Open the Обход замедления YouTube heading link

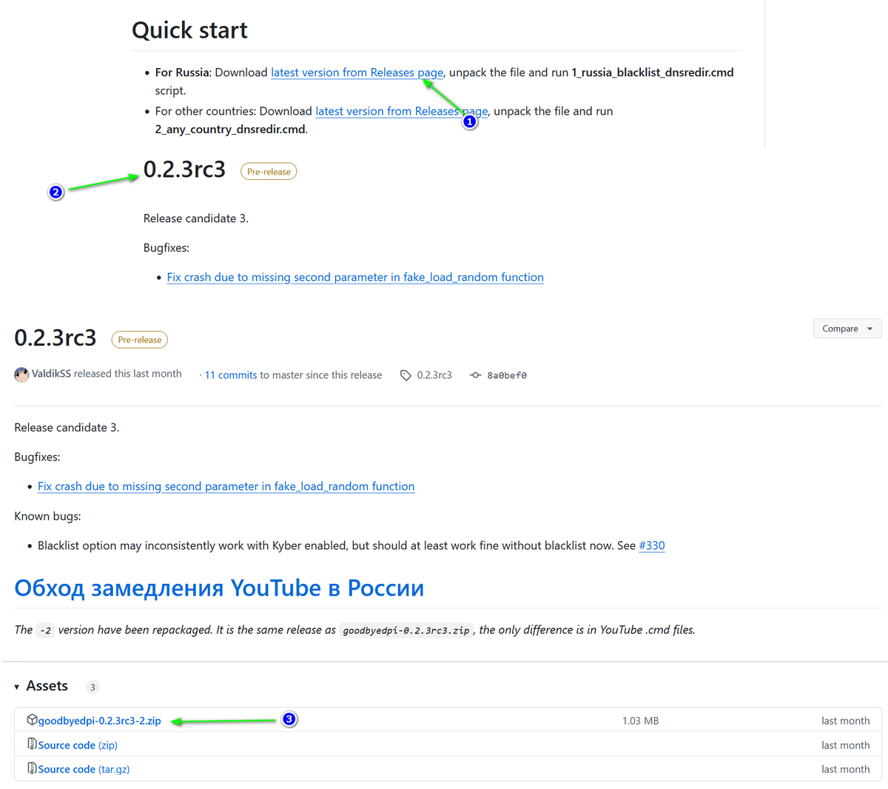(219, 588)
